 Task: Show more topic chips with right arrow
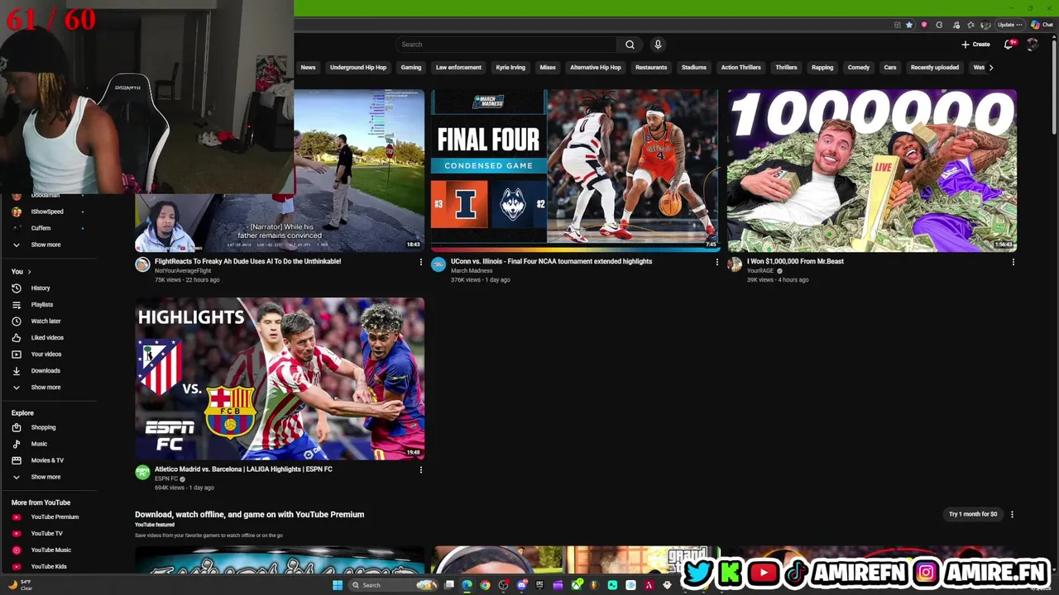(x=990, y=68)
